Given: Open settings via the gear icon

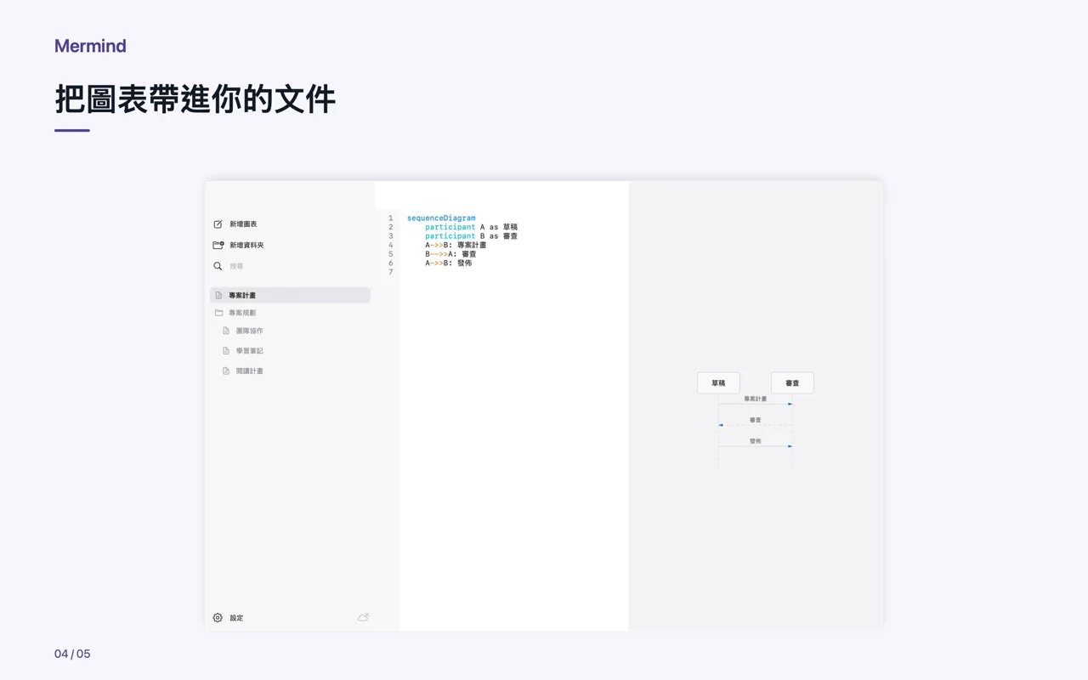Looking at the screenshot, I should [x=218, y=618].
